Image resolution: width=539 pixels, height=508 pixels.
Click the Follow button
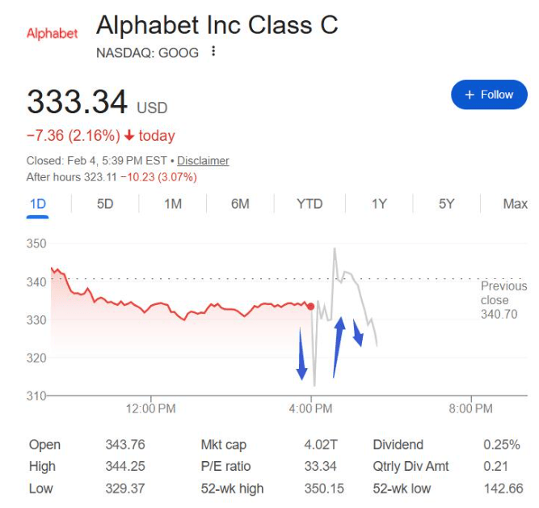489,95
